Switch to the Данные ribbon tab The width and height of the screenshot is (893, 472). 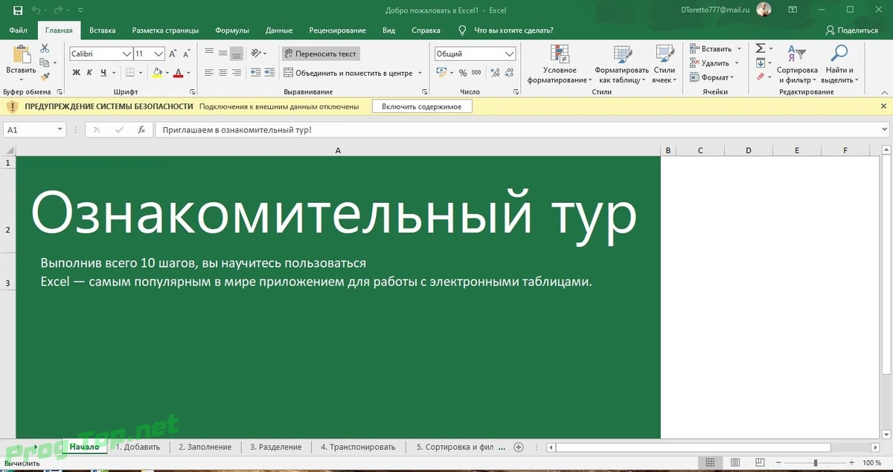click(279, 30)
